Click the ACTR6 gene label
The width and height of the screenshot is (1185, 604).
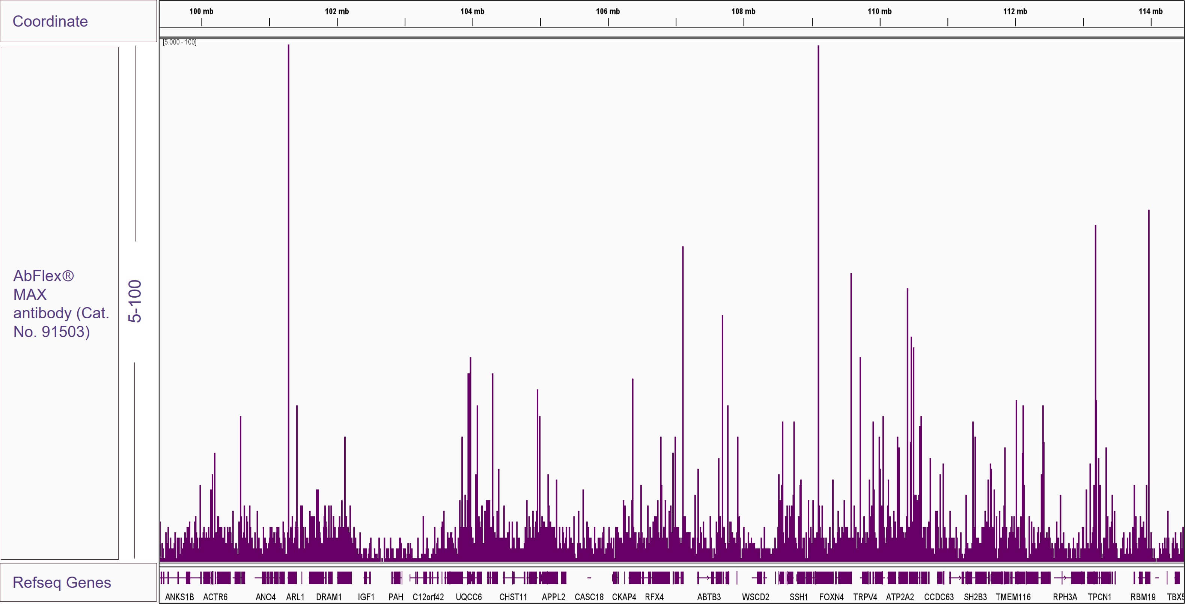(x=215, y=596)
